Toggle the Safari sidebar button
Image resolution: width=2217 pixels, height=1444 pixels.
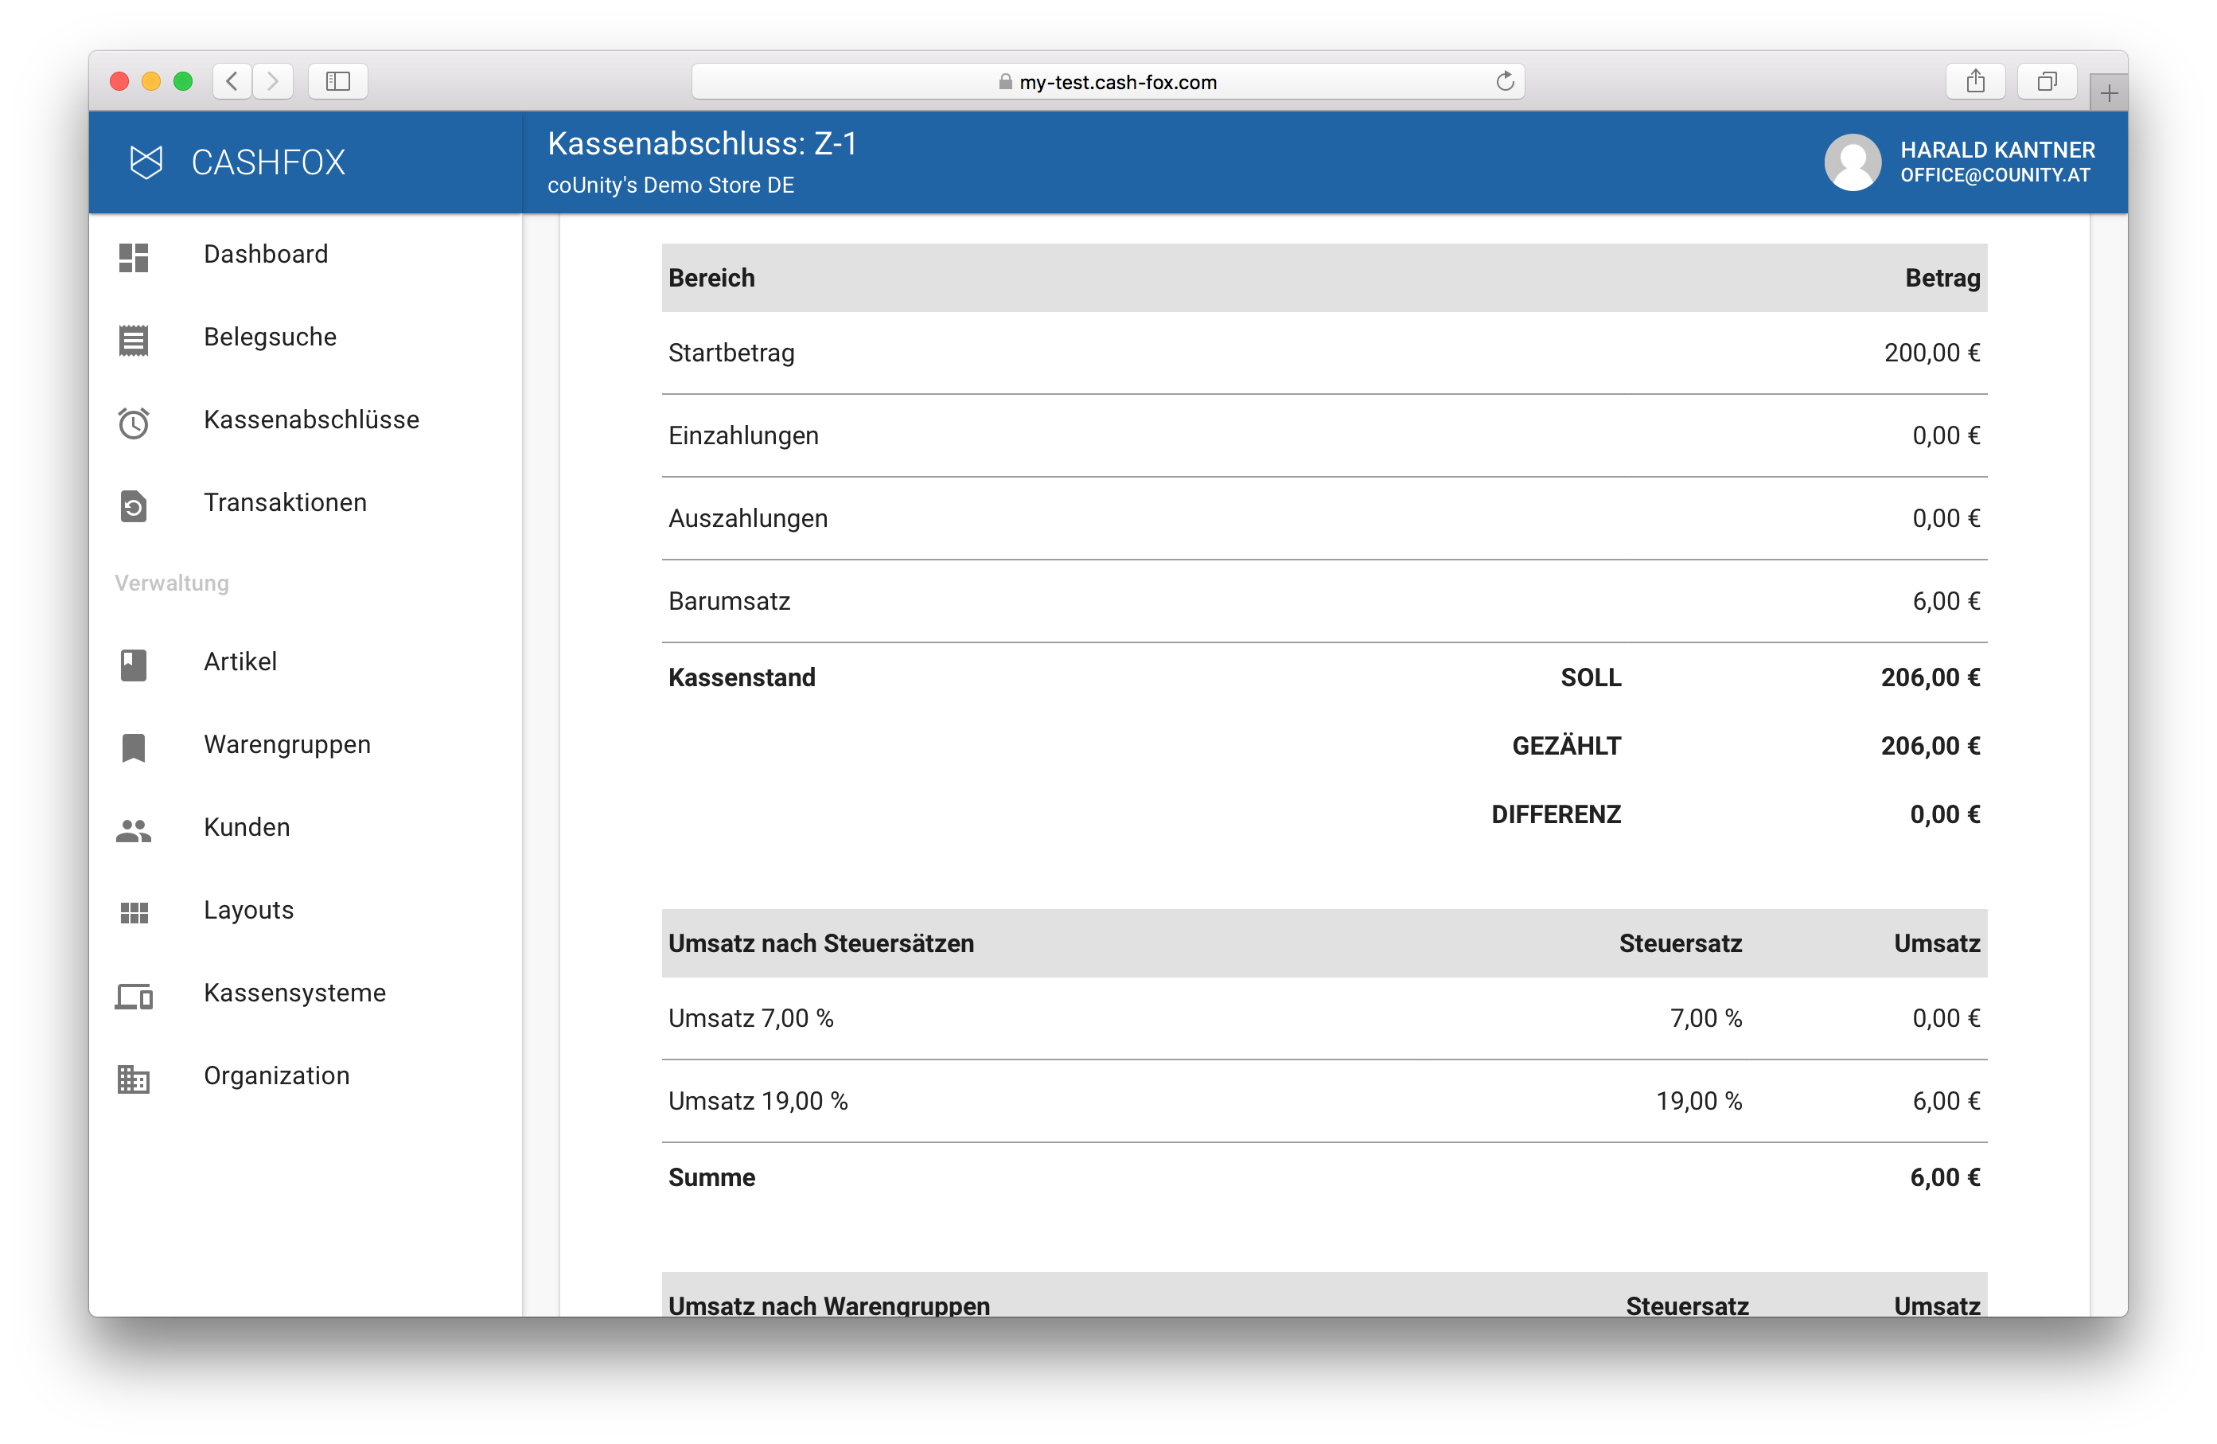coord(337,82)
